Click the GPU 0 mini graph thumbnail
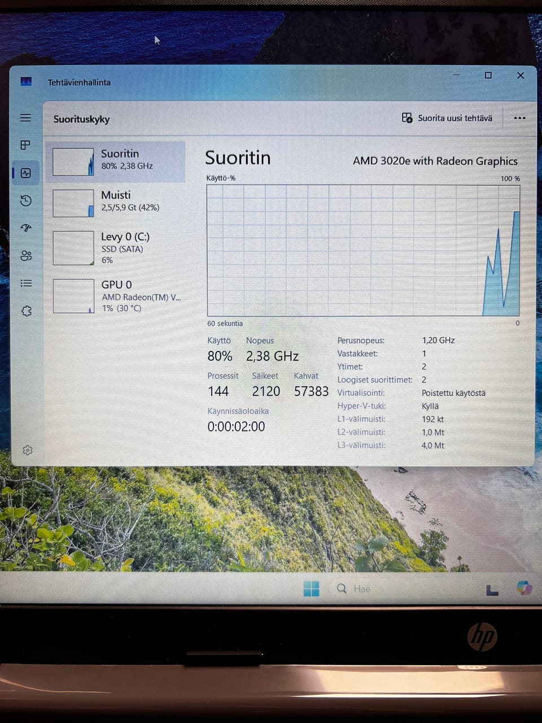The width and height of the screenshot is (542, 723). click(x=73, y=296)
